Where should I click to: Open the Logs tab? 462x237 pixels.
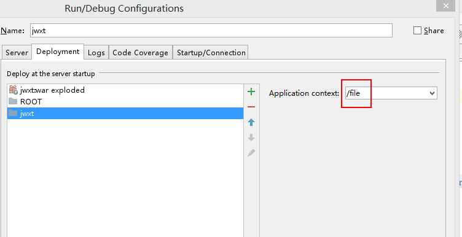tap(96, 53)
